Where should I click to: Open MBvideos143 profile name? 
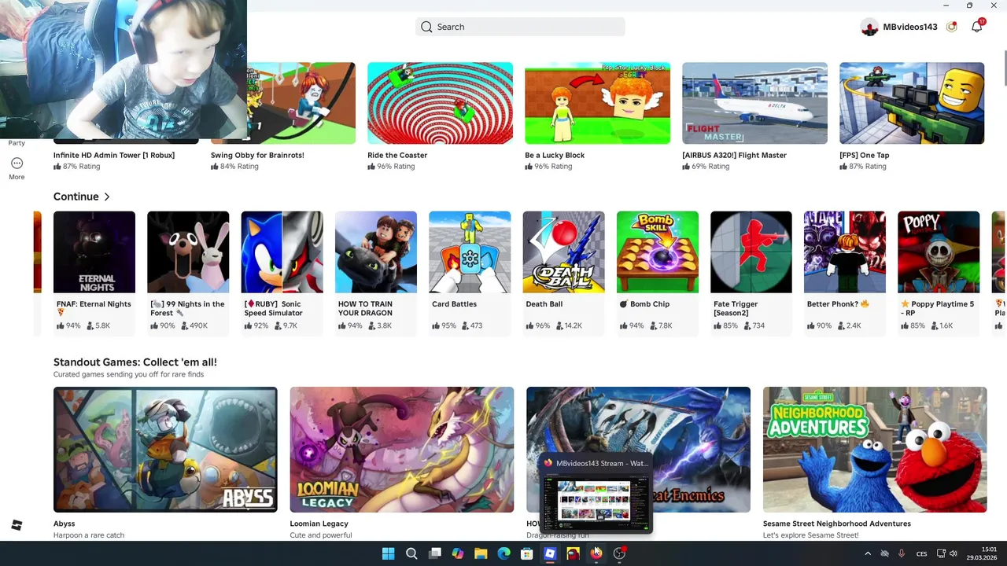[909, 27]
